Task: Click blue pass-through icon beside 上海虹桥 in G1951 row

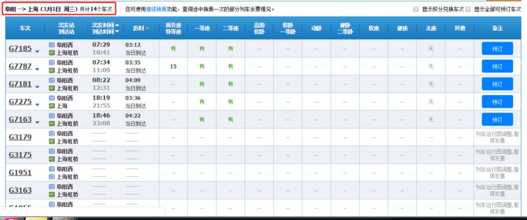Action: [51, 177]
